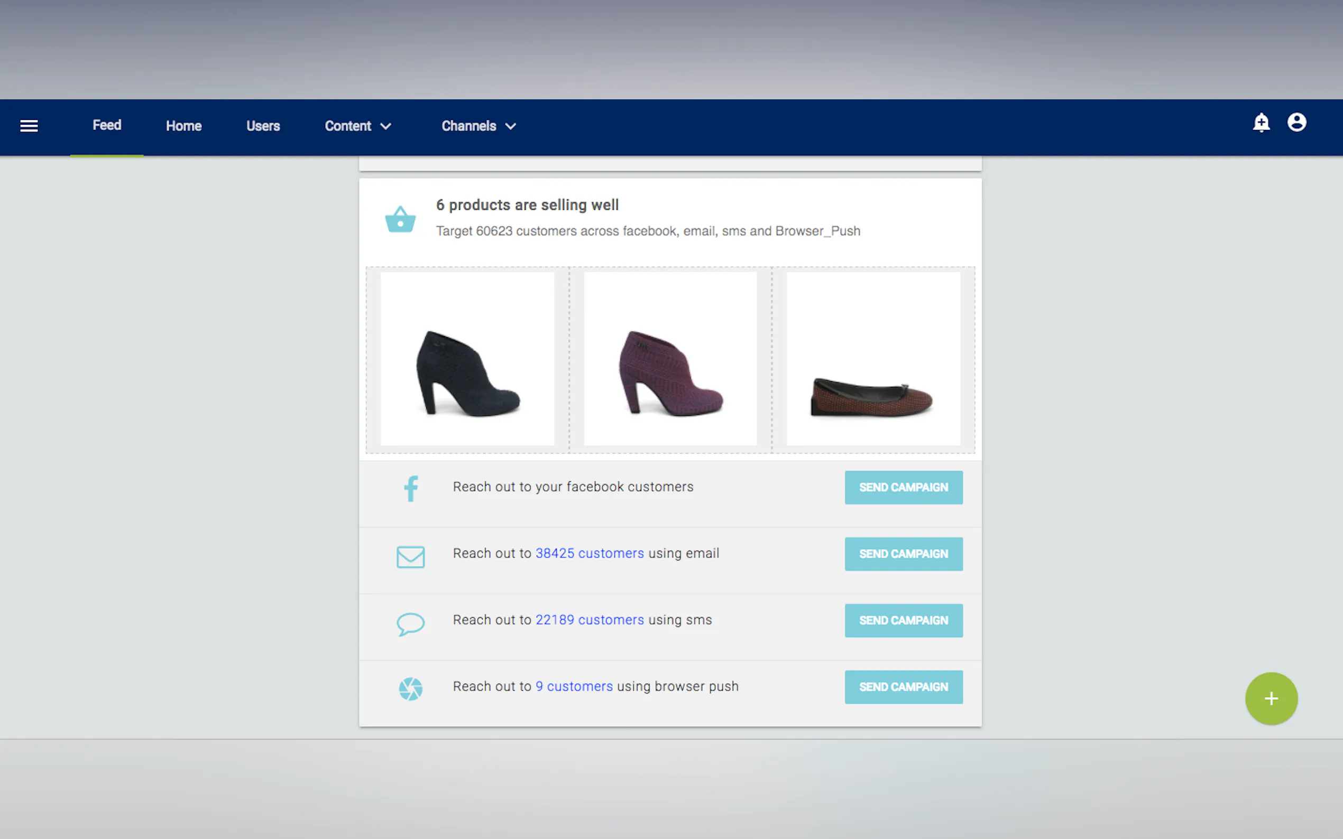
Task: Click the notifications bell icon
Action: (x=1261, y=123)
